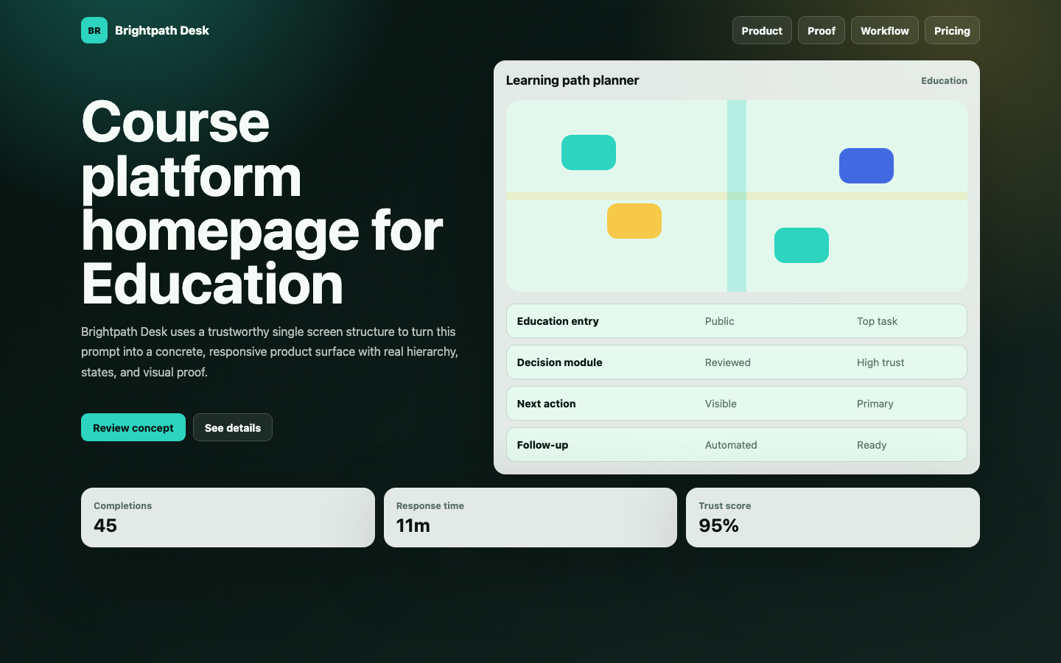
Task: Select the Next action row label
Action: (546, 404)
